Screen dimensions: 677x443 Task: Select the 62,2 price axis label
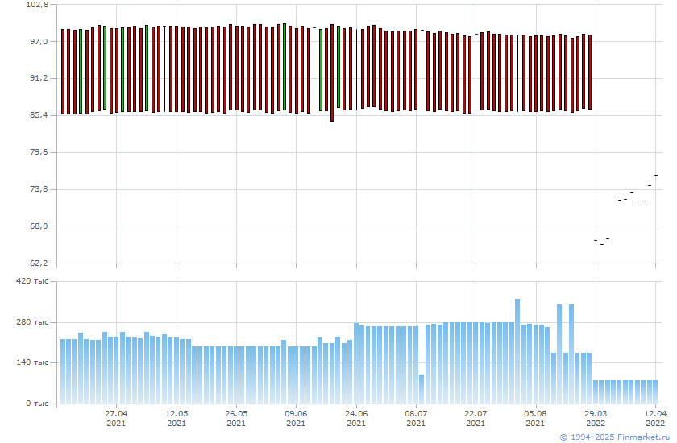[37, 263]
